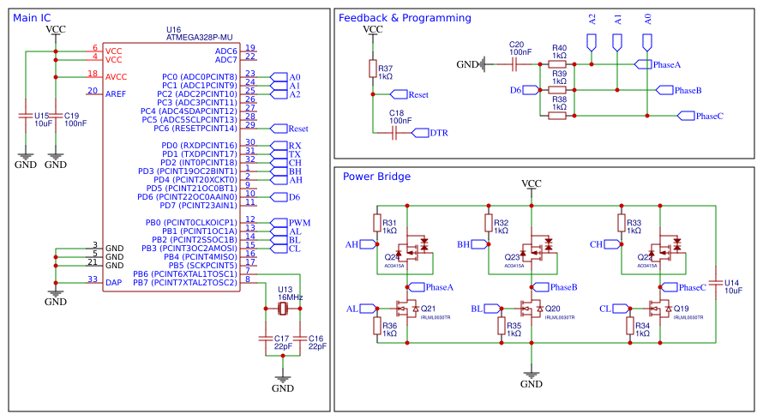Click GND symbol at Power Bridge bottom
This screenshot has width=763, height=420.
pos(532,374)
